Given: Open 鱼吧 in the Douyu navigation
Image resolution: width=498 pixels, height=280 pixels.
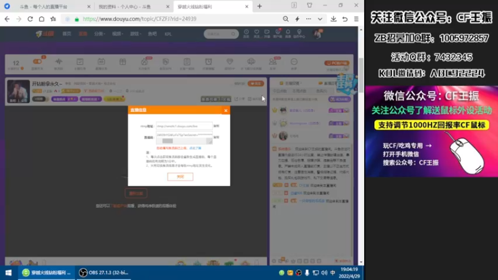Looking at the screenshot, I should point(152,34).
